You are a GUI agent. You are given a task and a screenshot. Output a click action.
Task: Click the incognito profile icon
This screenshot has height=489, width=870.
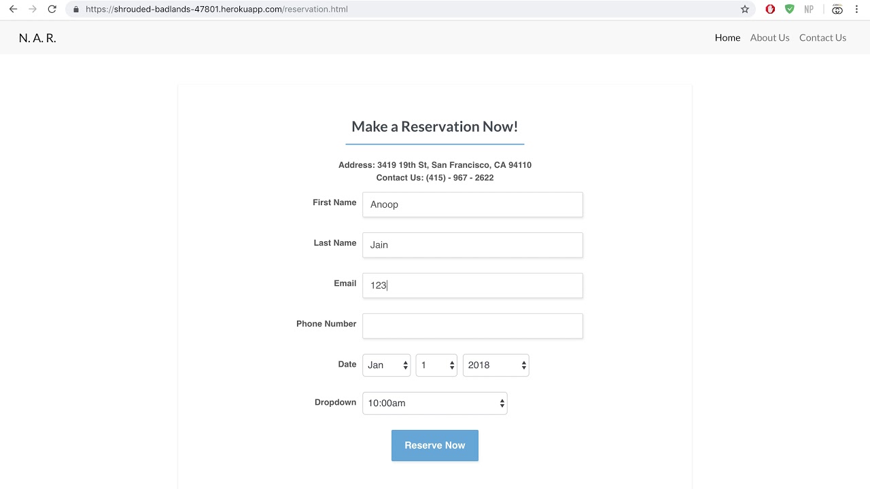[x=837, y=10]
